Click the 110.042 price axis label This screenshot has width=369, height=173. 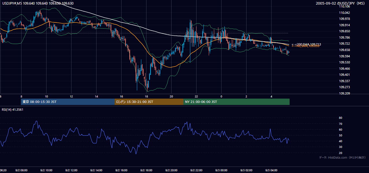coord(345,13)
